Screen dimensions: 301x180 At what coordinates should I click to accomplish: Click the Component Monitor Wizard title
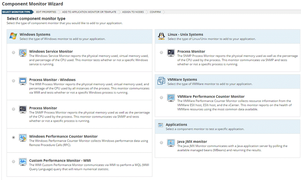[32, 4]
